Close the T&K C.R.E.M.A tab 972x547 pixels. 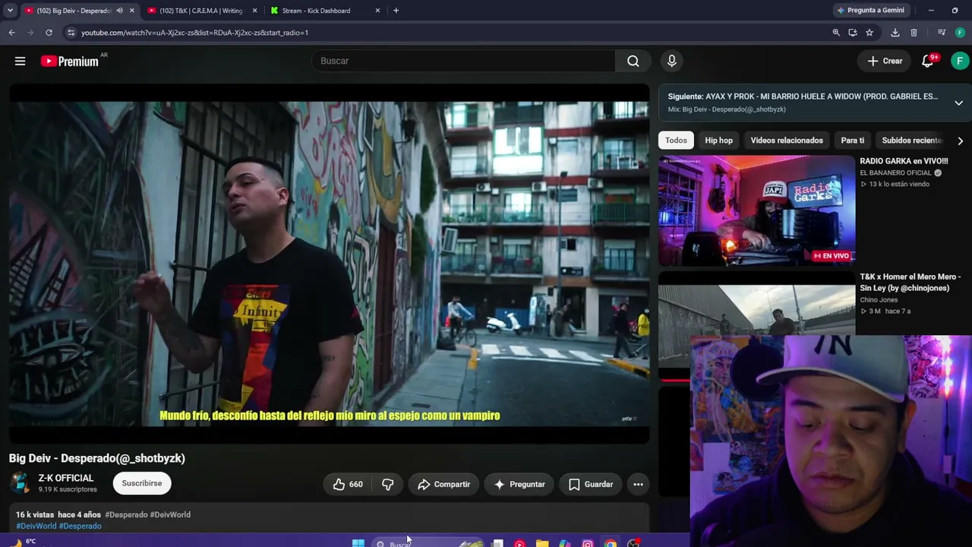point(254,11)
